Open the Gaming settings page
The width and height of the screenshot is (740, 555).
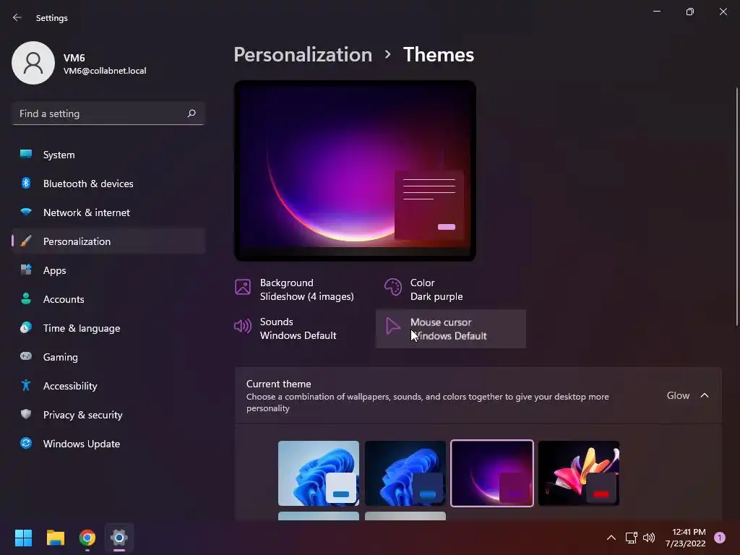108,357
